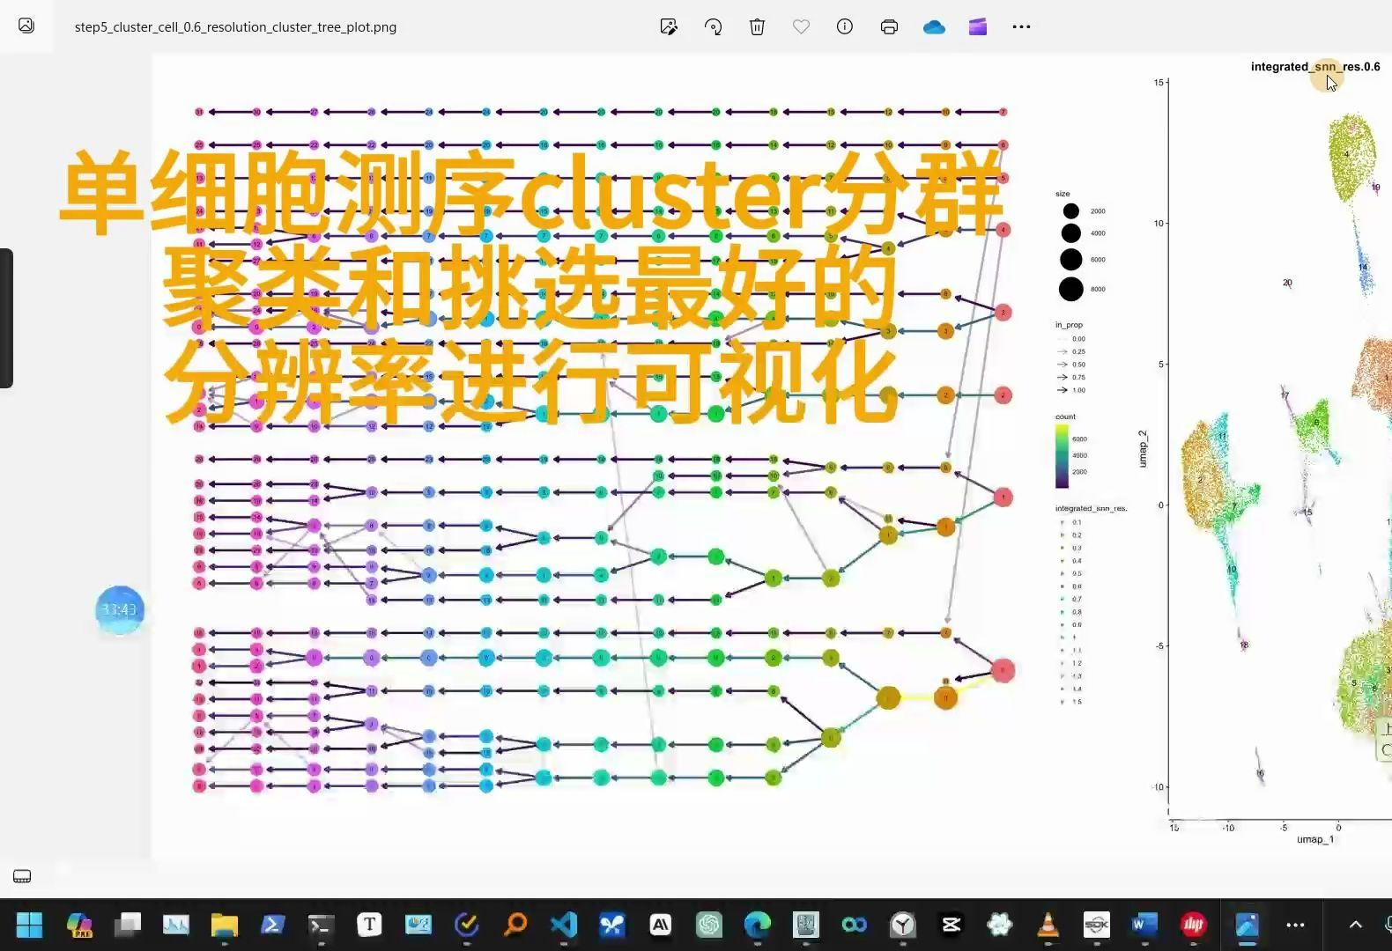Click the umap_2 axis label
Image resolution: width=1392 pixels, height=951 pixels.
coord(1143,448)
